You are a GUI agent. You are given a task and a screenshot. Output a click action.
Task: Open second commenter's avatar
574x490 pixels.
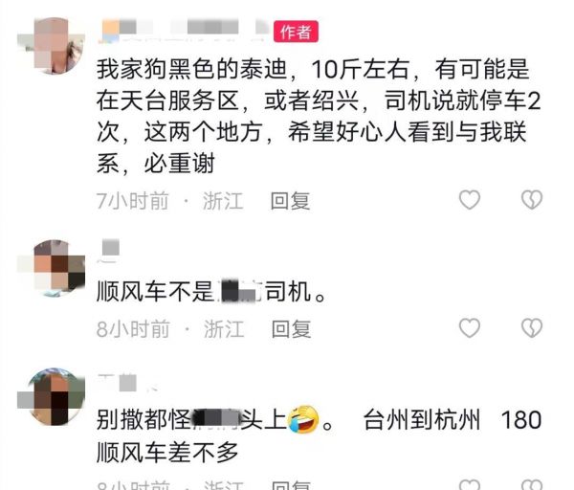point(52,268)
